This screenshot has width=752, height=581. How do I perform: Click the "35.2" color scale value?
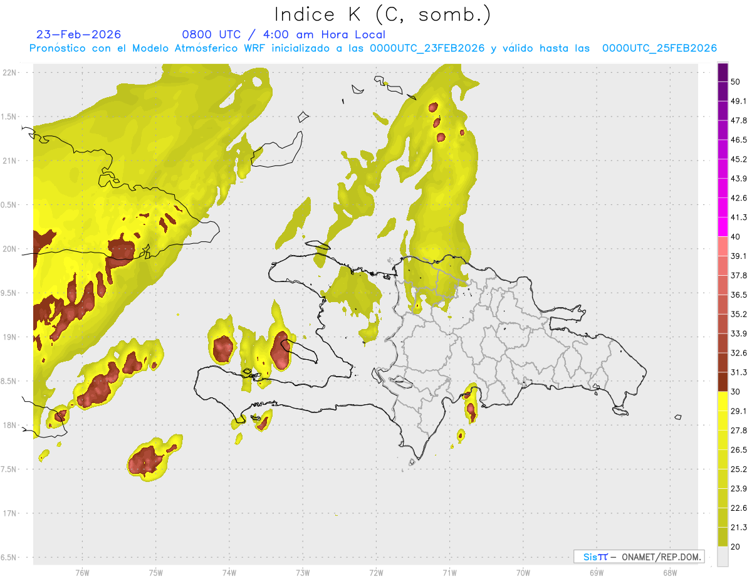pyautogui.click(x=739, y=314)
